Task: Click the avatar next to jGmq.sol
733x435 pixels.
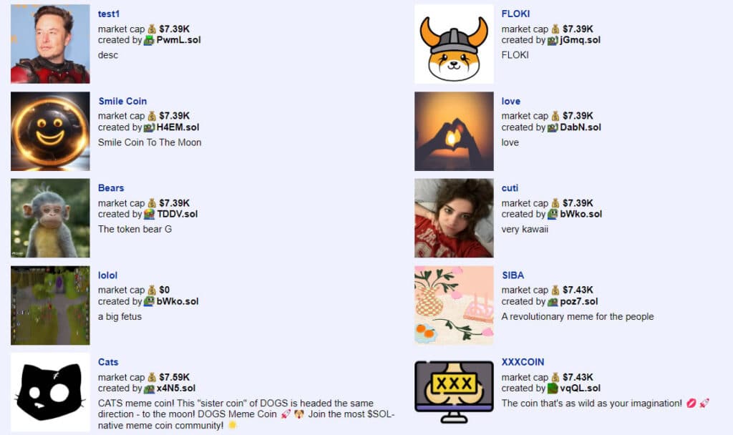Action: (x=553, y=40)
